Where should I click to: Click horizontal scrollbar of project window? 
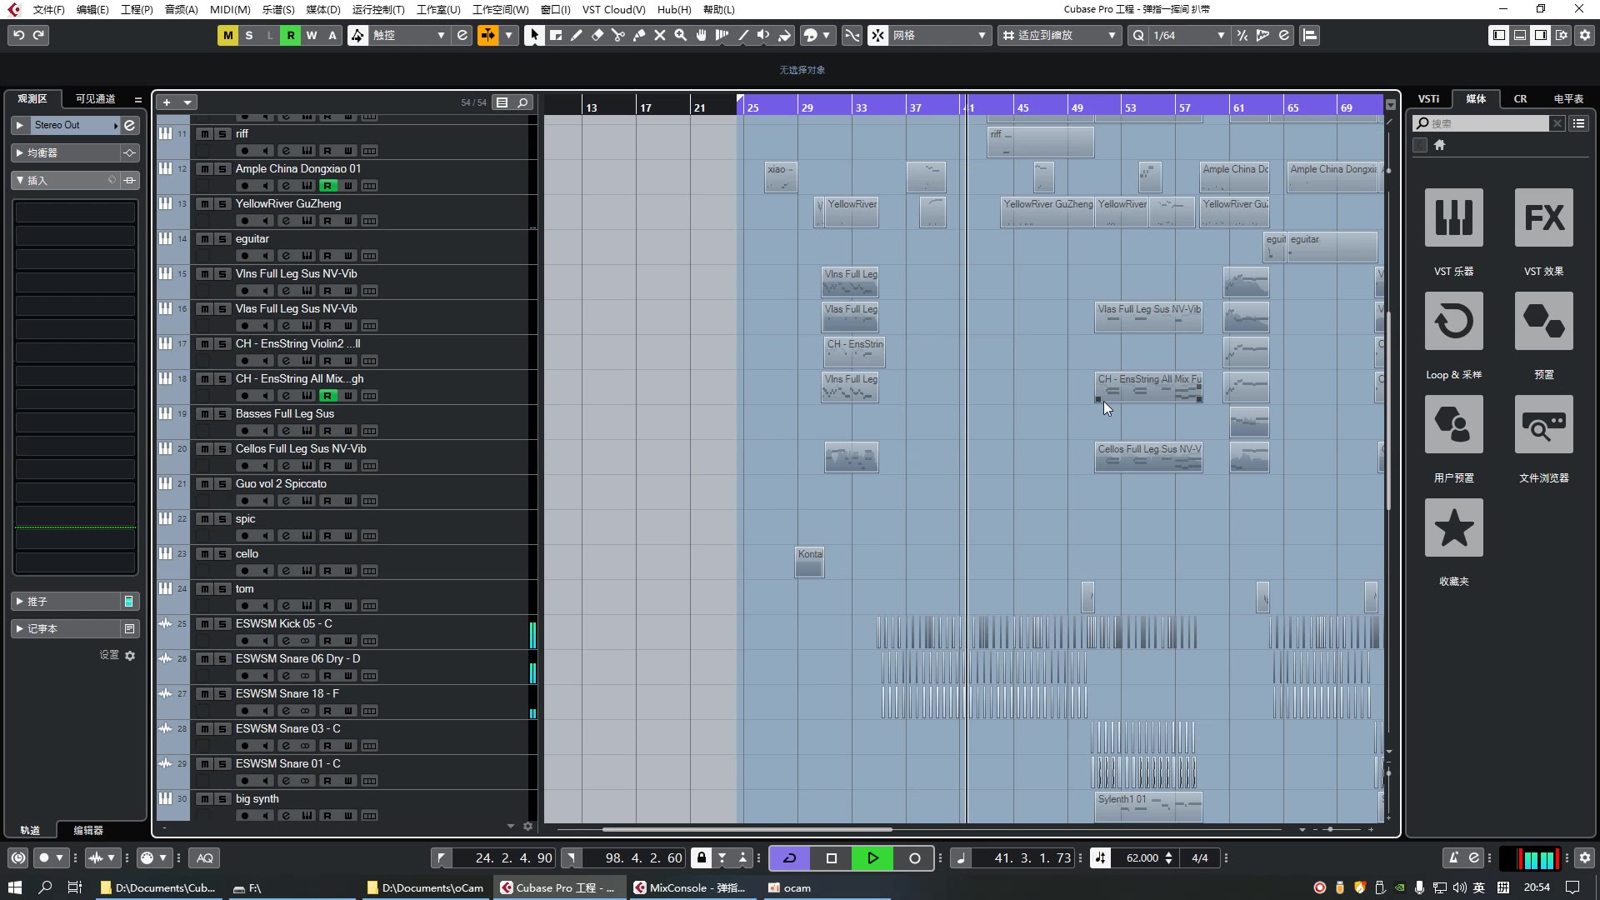[747, 829]
